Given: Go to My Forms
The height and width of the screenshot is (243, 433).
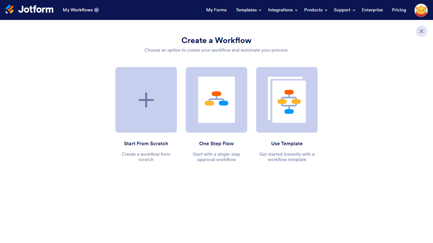Looking at the screenshot, I should coord(217,10).
